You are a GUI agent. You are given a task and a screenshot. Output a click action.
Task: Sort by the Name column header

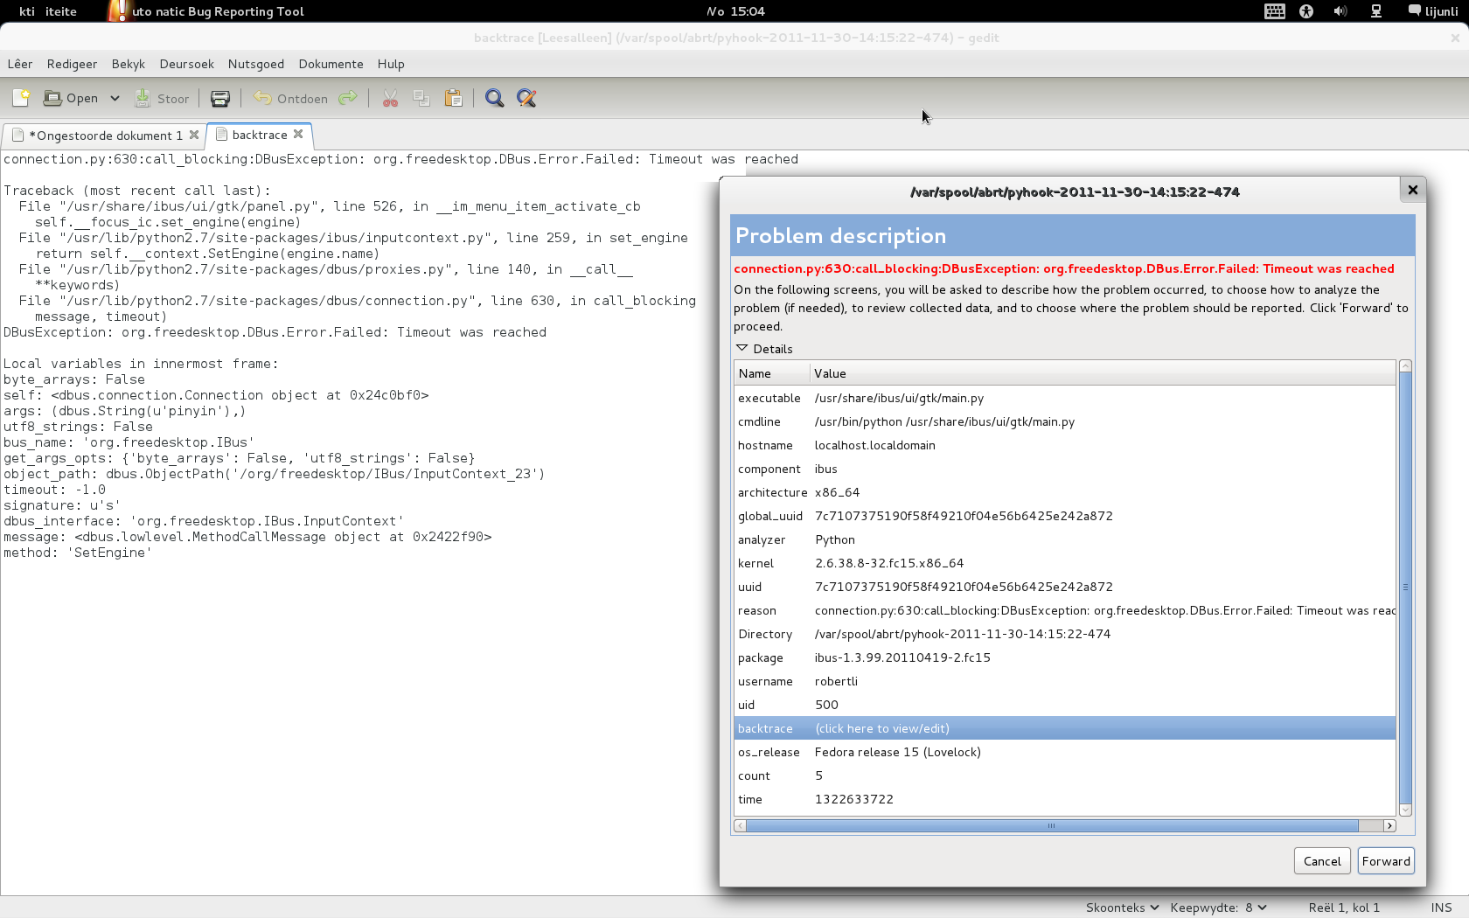(771, 373)
